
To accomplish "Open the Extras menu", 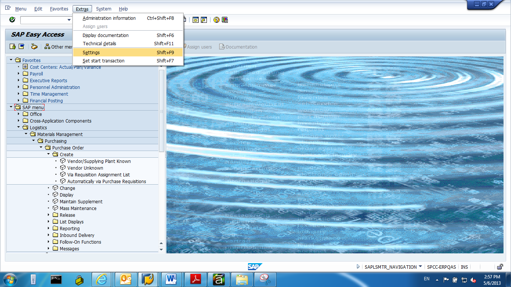I will [82, 9].
